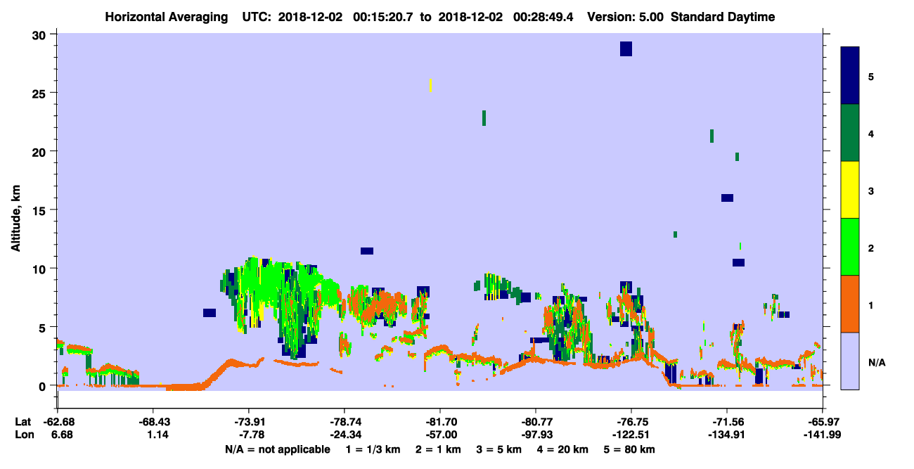
Task: Click the lavender N/A colorbar segment
Action: coord(850,361)
